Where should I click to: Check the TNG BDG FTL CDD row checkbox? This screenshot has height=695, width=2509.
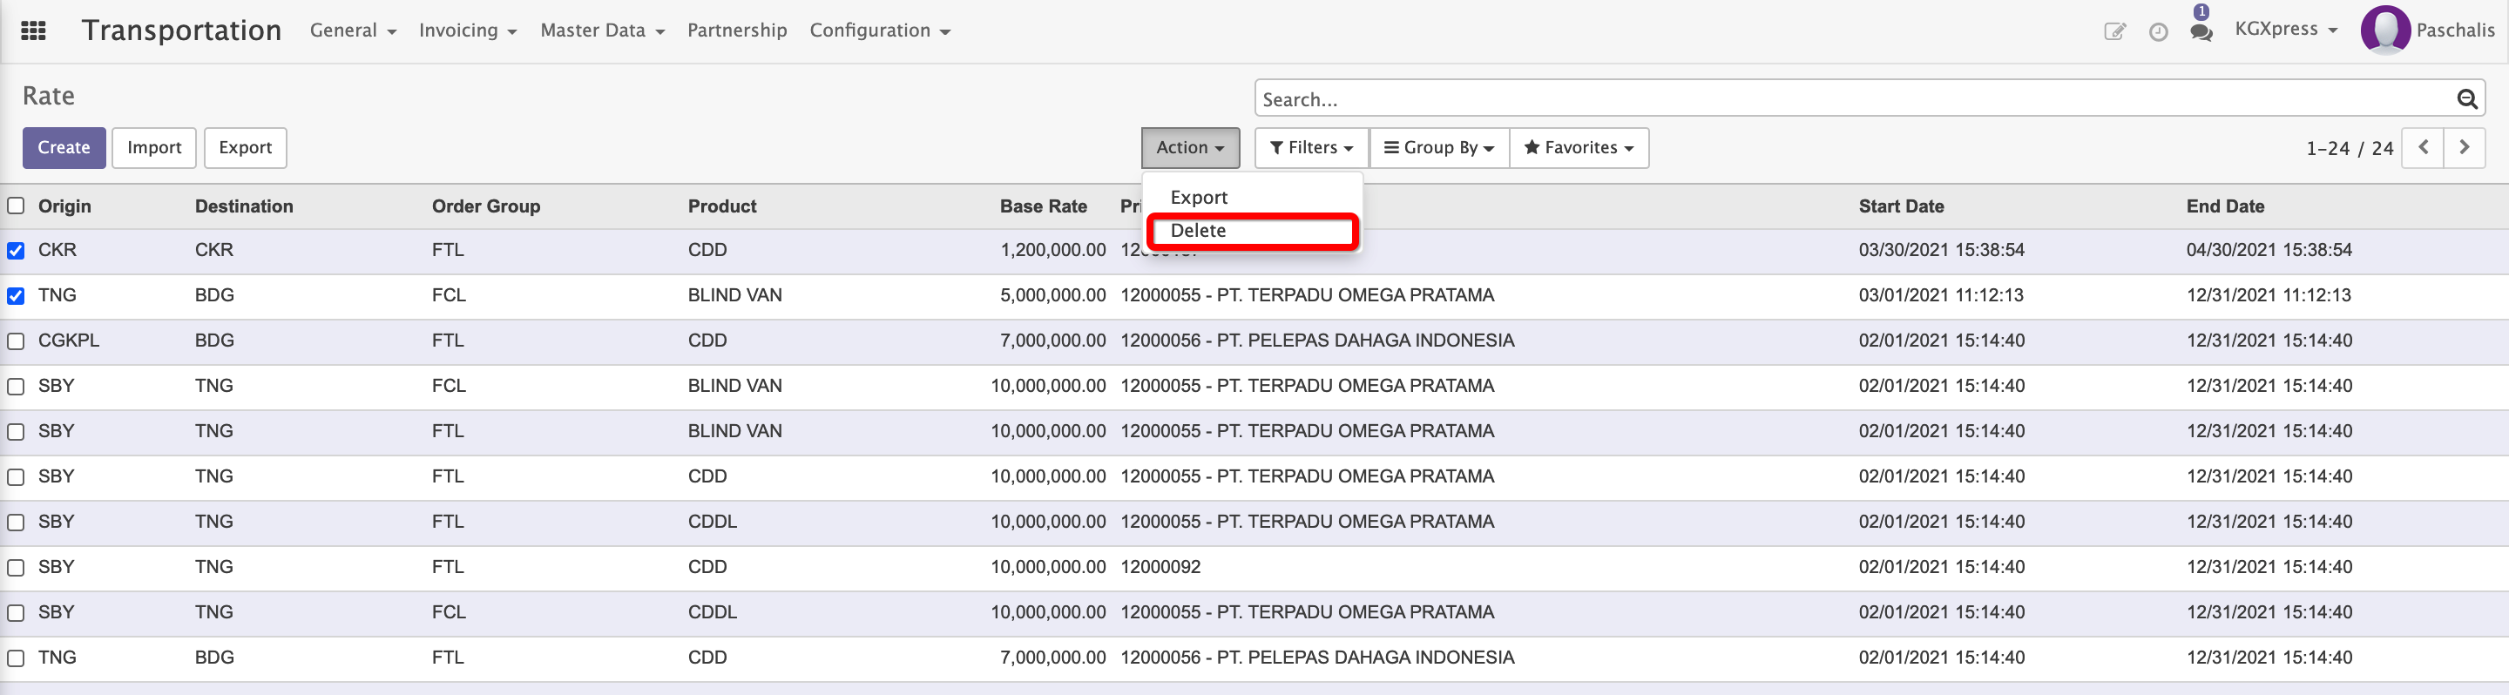pyautogui.click(x=16, y=659)
